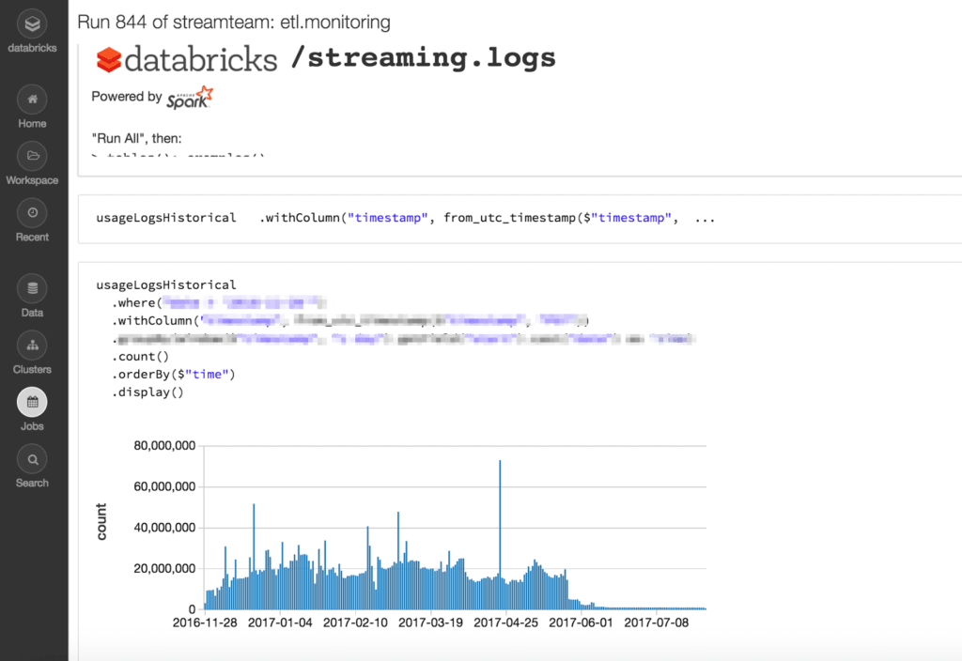Expand the truncated code at the ellipsis

point(705,218)
